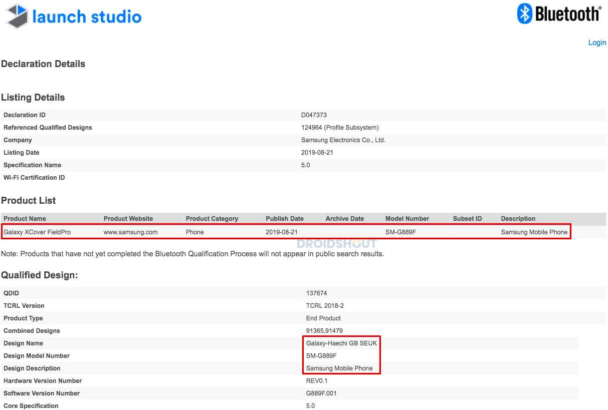Click Galaxy-Haechi GB SEUK design name
Viewport: 608px width, 410px height.
click(x=341, y=343)
